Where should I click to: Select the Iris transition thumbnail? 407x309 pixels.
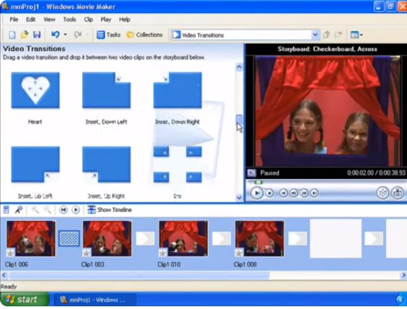[178, 164]
